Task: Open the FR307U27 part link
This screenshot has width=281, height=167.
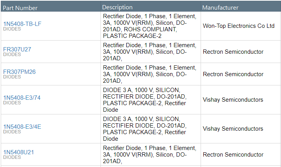Action: (x=17, y=49)
